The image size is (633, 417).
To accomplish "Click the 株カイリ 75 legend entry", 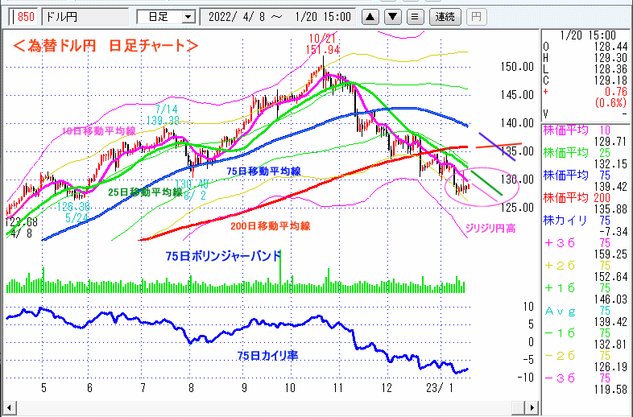I will click(x=586, y=219).
